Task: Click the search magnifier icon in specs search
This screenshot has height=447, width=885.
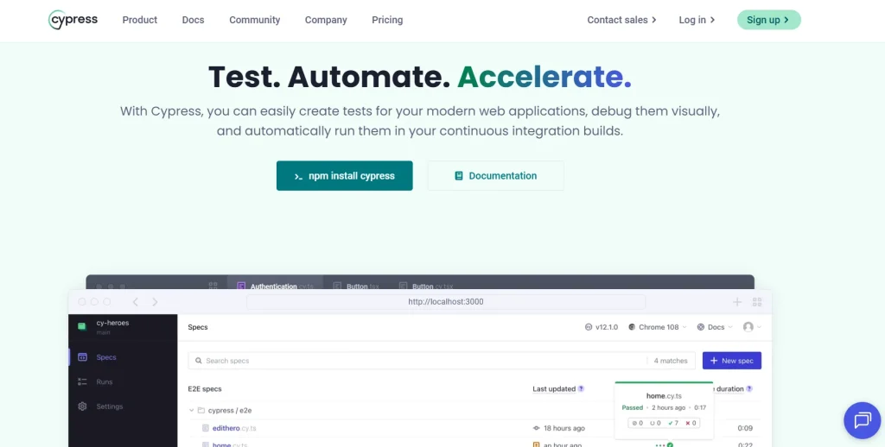Action: pyautogui.click(x=199, y=361)
